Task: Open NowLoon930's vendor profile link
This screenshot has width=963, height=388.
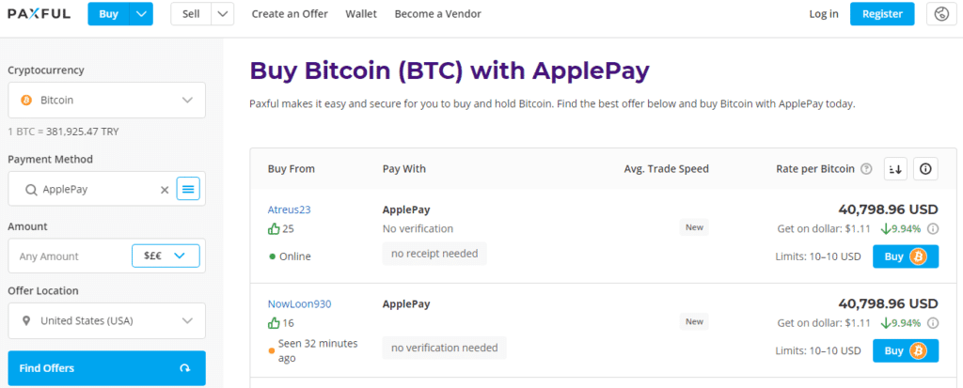Action: (299, 303)
